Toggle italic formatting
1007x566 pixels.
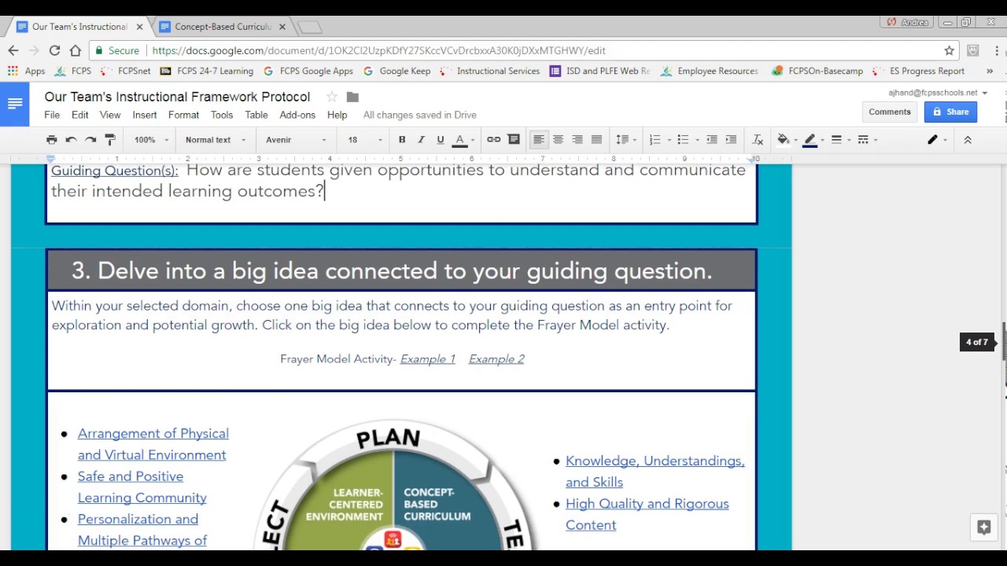point(421,140)
